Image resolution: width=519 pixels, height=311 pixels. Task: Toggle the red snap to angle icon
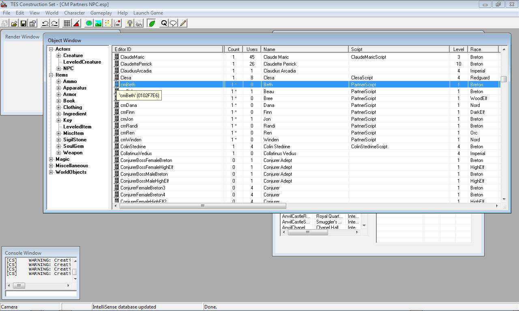point(76,23)
